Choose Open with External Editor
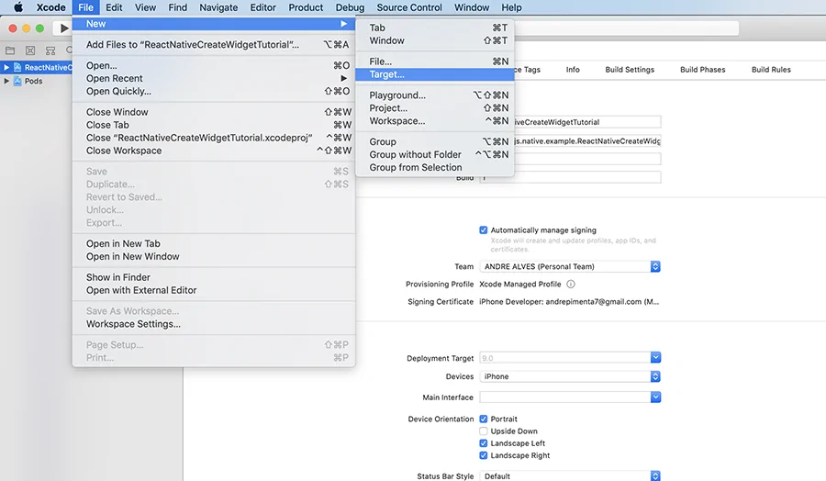 tap(213, 290)
